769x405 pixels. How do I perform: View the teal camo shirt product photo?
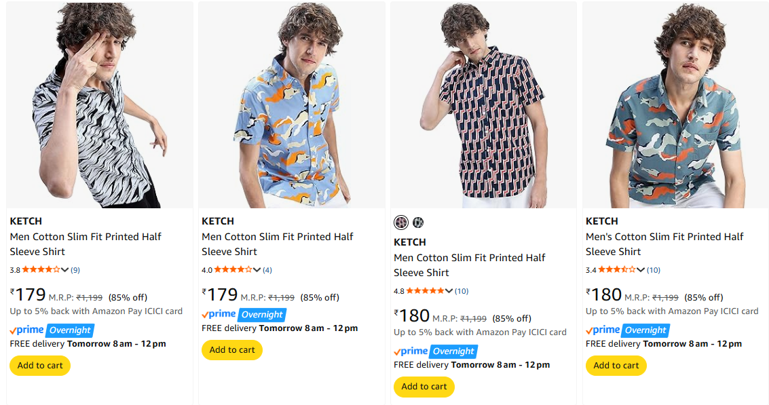pyautogui.click(x=675, y=105)
